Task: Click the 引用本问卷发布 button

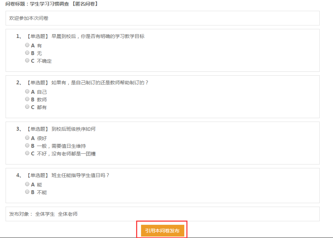Action: click(162, 231)
